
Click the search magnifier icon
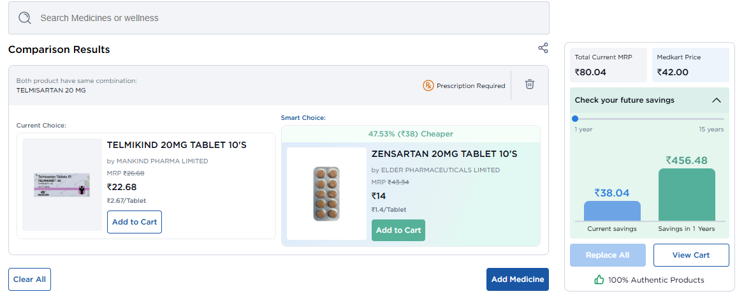(25, 18)
